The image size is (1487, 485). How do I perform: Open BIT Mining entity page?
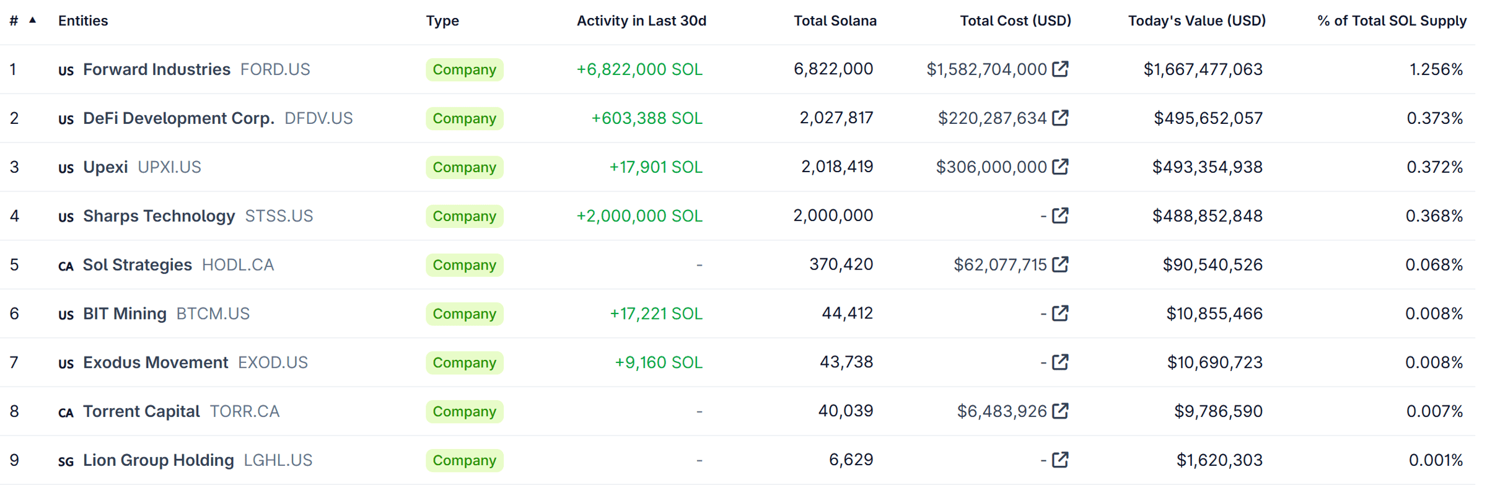(125, 313)
